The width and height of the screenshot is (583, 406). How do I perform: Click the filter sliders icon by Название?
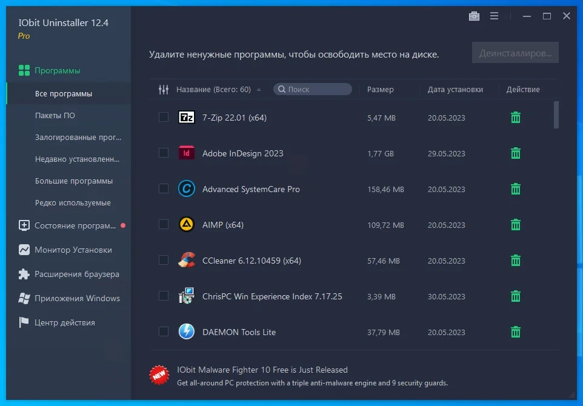pos(164,89)
